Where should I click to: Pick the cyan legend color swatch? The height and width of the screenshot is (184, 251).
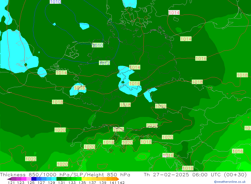(x=54, y=179)
